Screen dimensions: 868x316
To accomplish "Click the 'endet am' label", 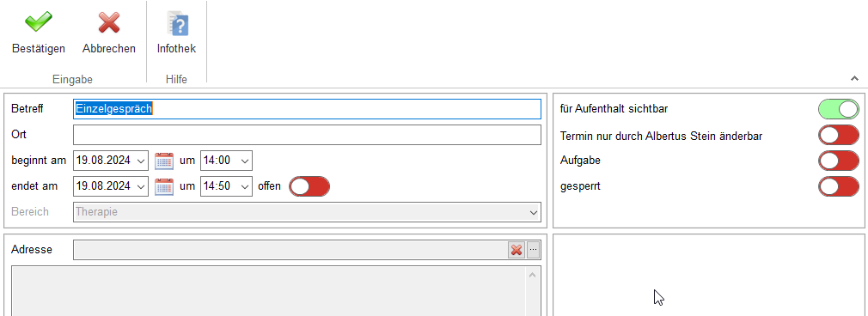I will [x=34, y=186].
